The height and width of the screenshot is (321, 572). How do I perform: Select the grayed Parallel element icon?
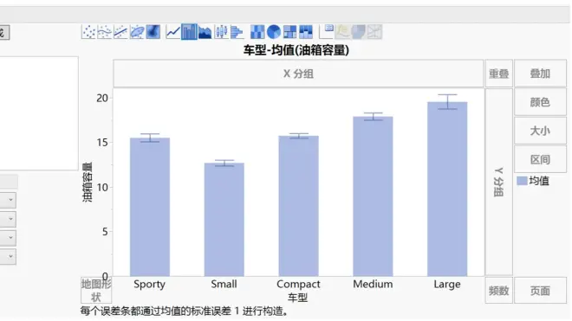[x=374, y=32]
